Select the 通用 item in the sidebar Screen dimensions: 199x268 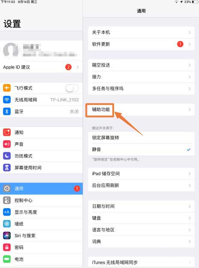point(41,188)
